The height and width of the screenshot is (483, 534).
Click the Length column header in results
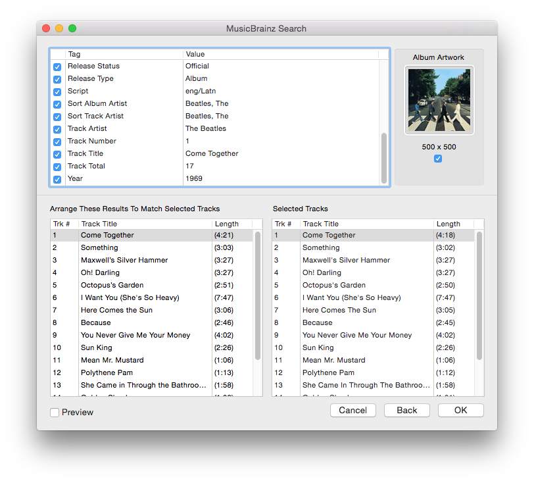click(x=226, y=223)
